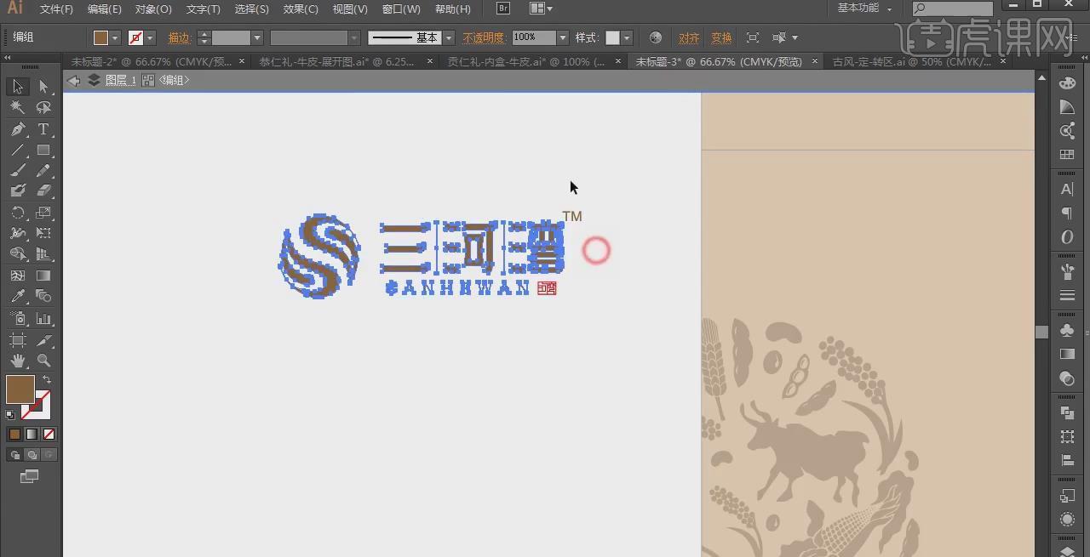Screen dimensions: 1090x557
Task: Set paint mode to None
Action: coord(49,434)
